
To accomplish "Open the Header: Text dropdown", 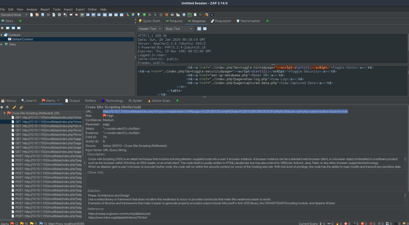I will click(150, 29).
